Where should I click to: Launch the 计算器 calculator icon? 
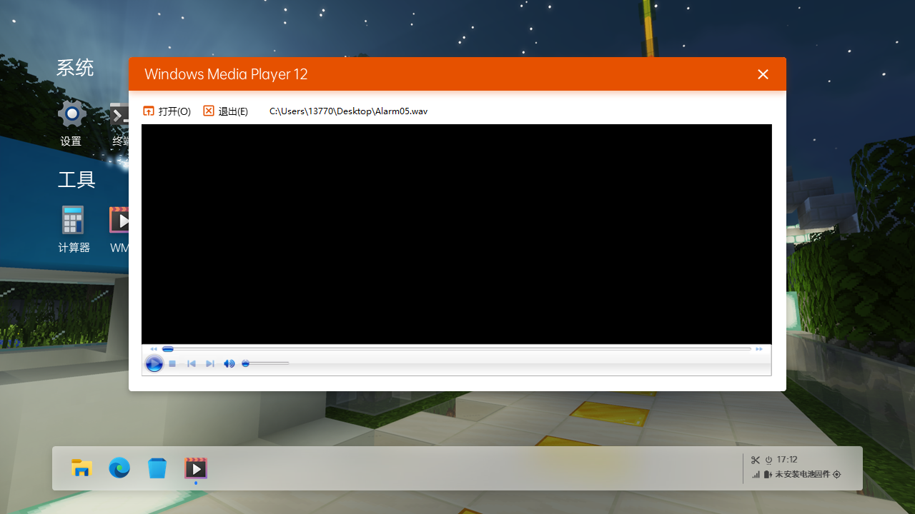73,220
